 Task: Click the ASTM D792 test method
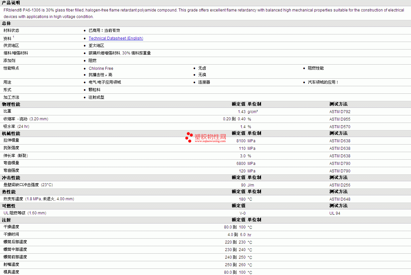click(340, 112)
